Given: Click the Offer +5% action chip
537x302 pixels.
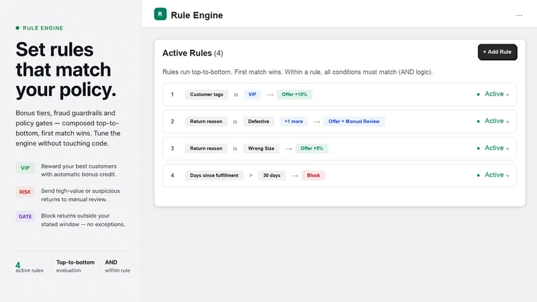Looking at the screenshot, I should 311,148.
